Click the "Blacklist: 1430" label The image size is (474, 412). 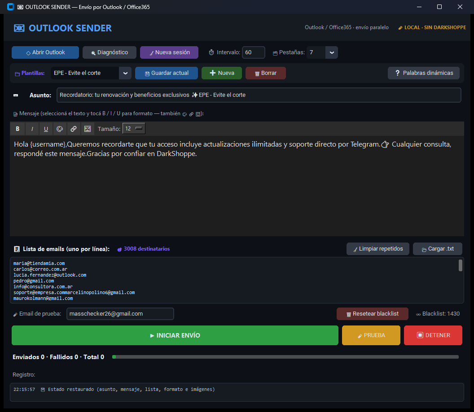coord(438,314)
